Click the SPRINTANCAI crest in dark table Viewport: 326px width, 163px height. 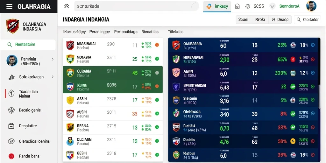[176, 87]
